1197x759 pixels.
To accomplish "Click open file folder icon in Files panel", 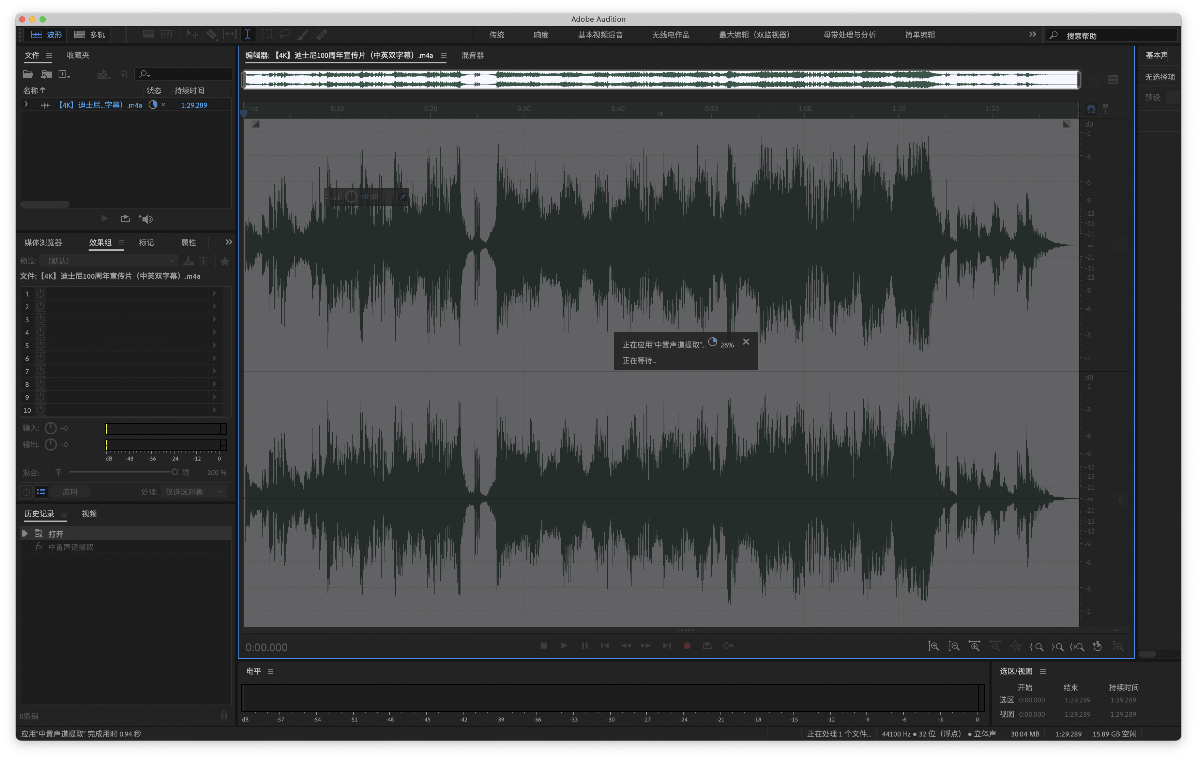I will point(28,75).
